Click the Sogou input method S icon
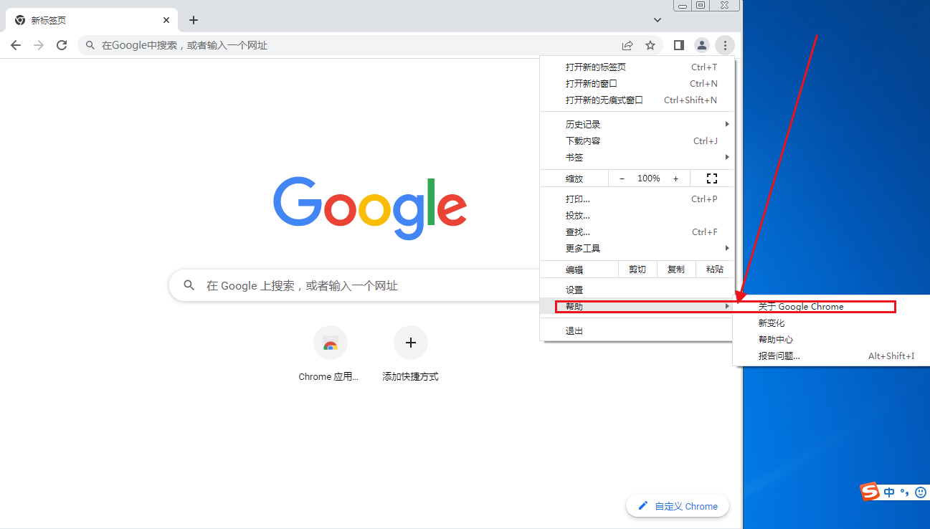 (x=870, y=492)
